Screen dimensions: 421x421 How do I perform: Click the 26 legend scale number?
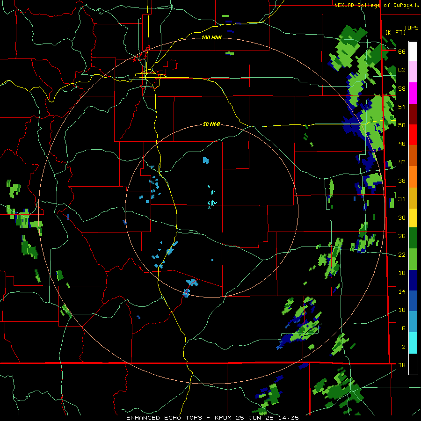tap(402, 236)
